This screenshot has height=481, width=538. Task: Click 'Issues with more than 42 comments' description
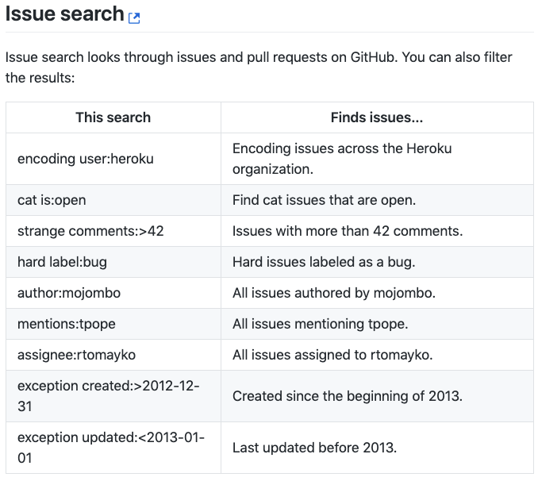tap(348, 231)
